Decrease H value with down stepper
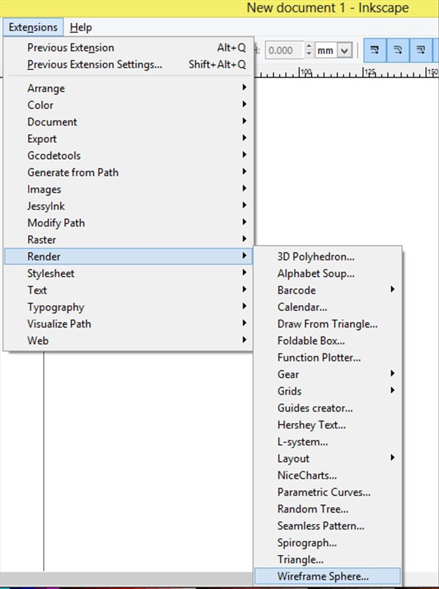This screenshot has height=589, width=439. [x=309, y=55]
